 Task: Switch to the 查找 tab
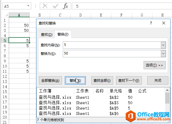[47, 35]
